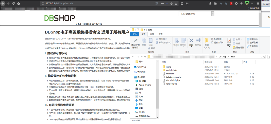The height and width of the screenshot is (124, 271).
Task: Open the Firefox library
Action: (215, 4)
